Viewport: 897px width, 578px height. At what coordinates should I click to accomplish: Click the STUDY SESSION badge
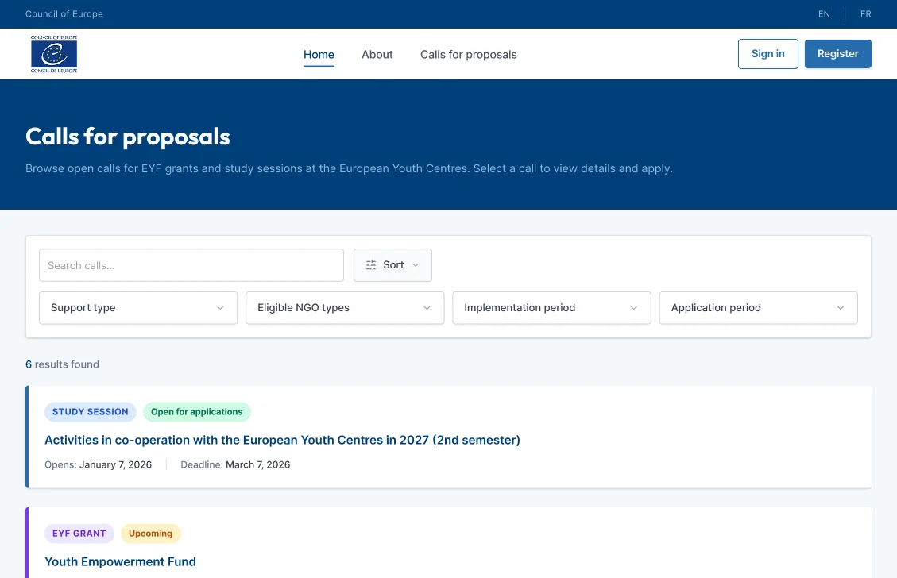pyautogui.click(x=91, y=411)
